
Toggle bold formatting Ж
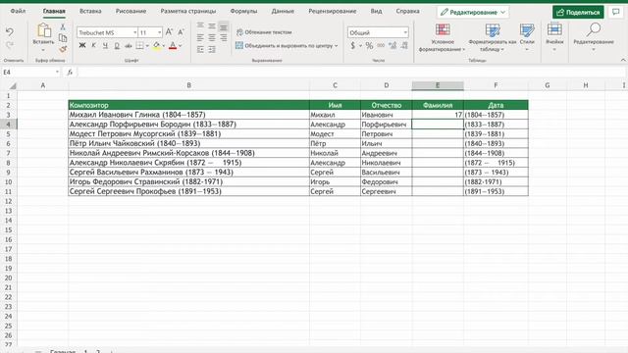point(82,46)
